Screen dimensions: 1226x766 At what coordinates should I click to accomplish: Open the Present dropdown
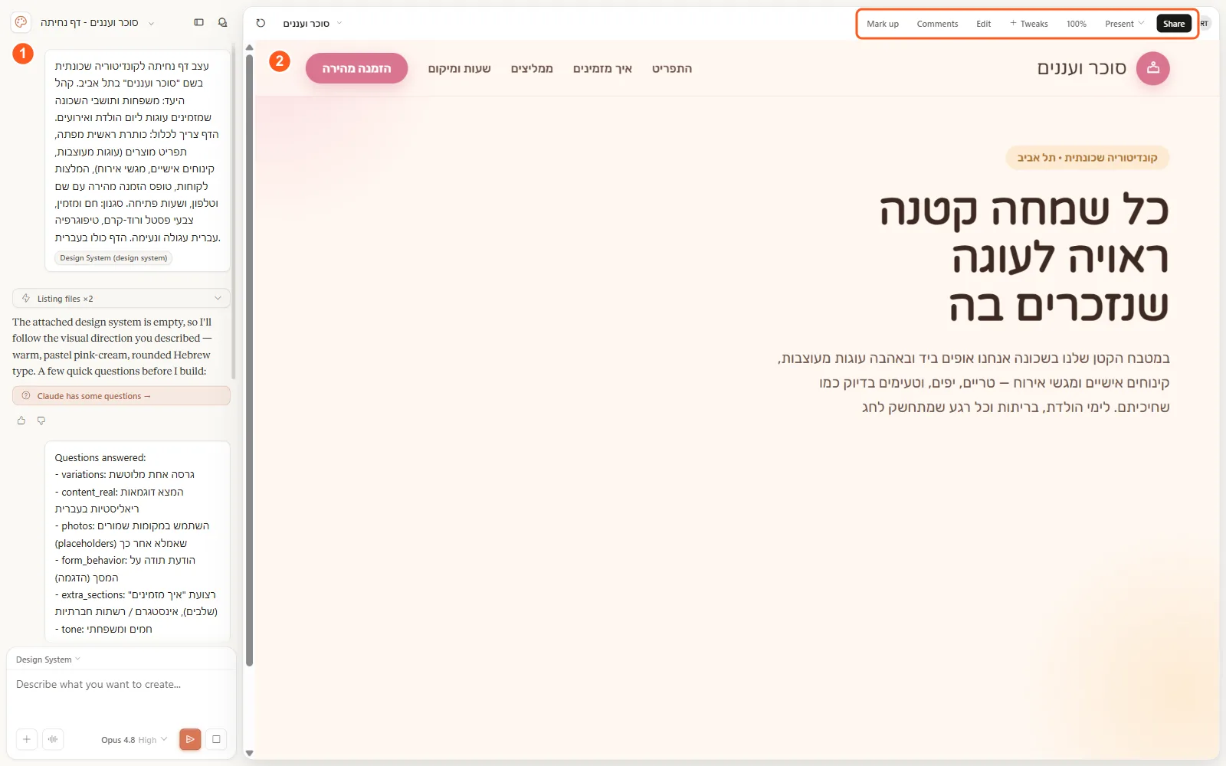[1124, 24]
